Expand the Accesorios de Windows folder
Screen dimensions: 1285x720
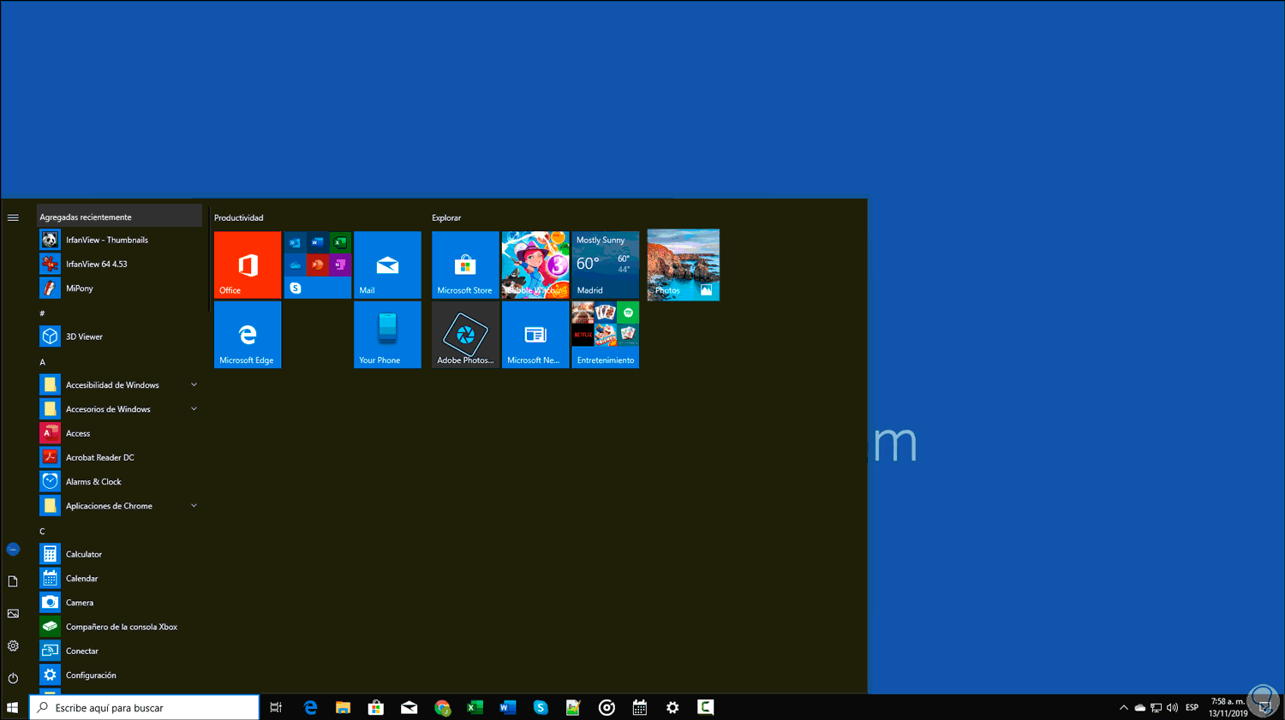pos(120,409)
